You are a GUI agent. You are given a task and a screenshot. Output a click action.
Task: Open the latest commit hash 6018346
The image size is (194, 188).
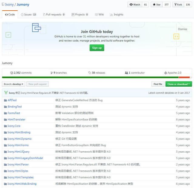tap(169, 93)
